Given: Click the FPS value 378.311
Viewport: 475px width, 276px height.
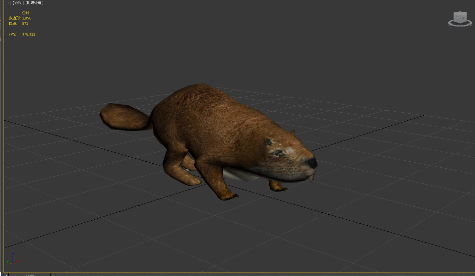Looking at the screenshot, I should (x=28, y=34).
